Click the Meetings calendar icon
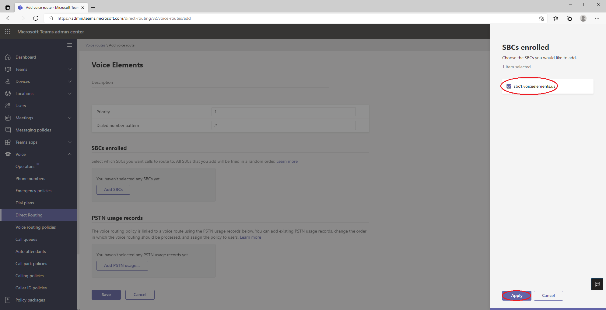Viewport: 606px width, 310px height. tap(8, 118)
